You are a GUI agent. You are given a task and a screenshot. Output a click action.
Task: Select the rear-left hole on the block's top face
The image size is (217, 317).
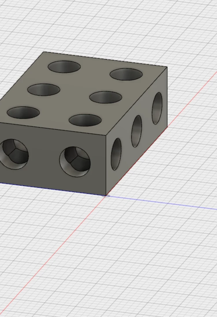[64, 67]
